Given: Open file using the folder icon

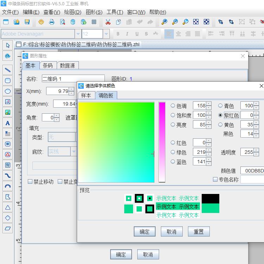Looking at the screenshot, I should [17, 22].
